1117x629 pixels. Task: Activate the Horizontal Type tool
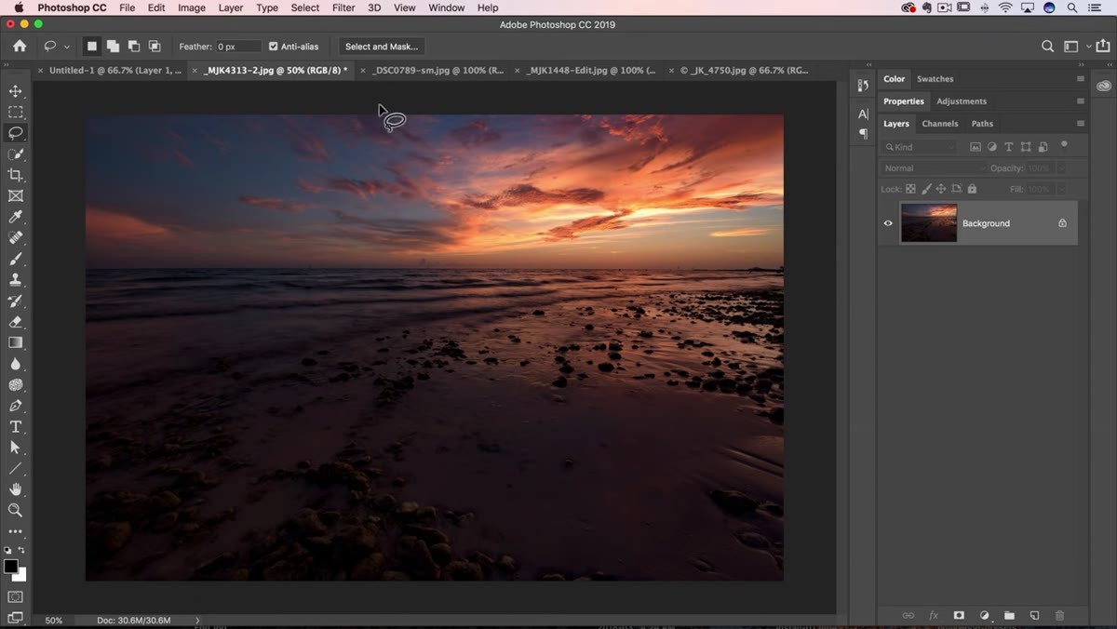pyautogui.click(x=16, y=426)
